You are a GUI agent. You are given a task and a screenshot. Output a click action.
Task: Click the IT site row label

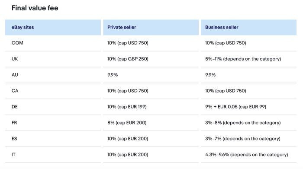point(13,155)
